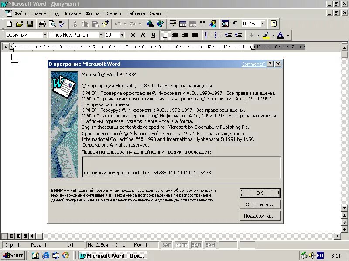Click the vertical scrollbar down arrow
Image resolution: width=349 pixels, height=261 pixels.
(x=344, y=208)
